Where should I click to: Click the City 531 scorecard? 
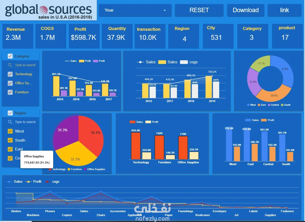[x=218, y=36]
